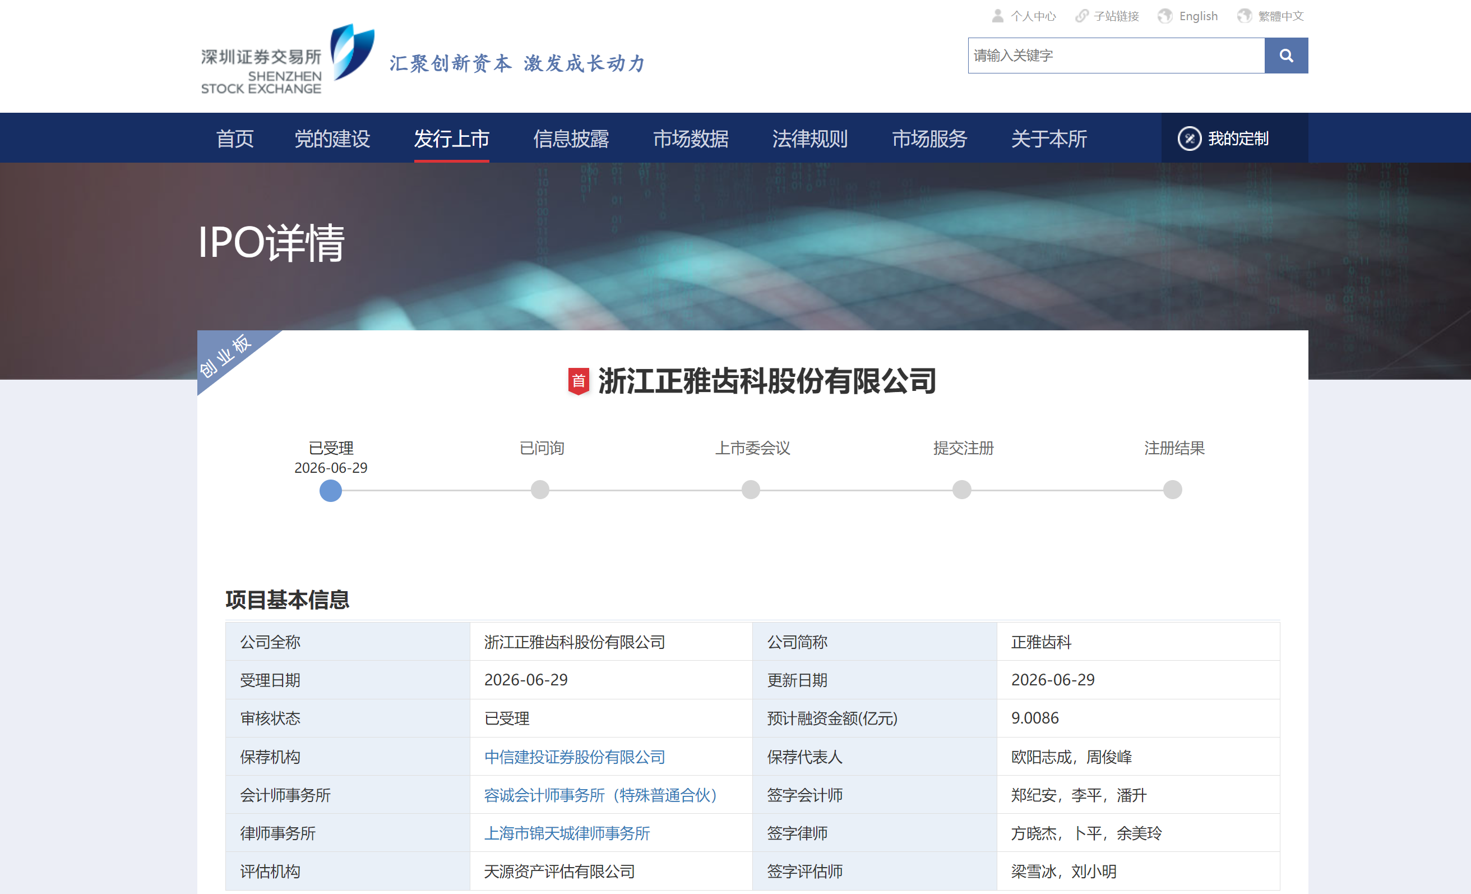Click the red 首 badge icon

[578, 381]
